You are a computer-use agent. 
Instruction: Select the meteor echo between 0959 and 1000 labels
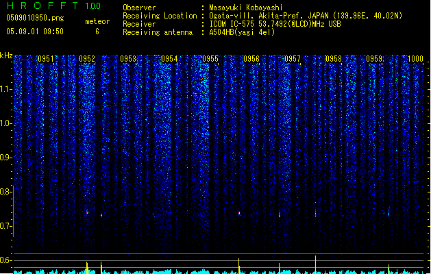pyautogui.click(x=389, y=212)
